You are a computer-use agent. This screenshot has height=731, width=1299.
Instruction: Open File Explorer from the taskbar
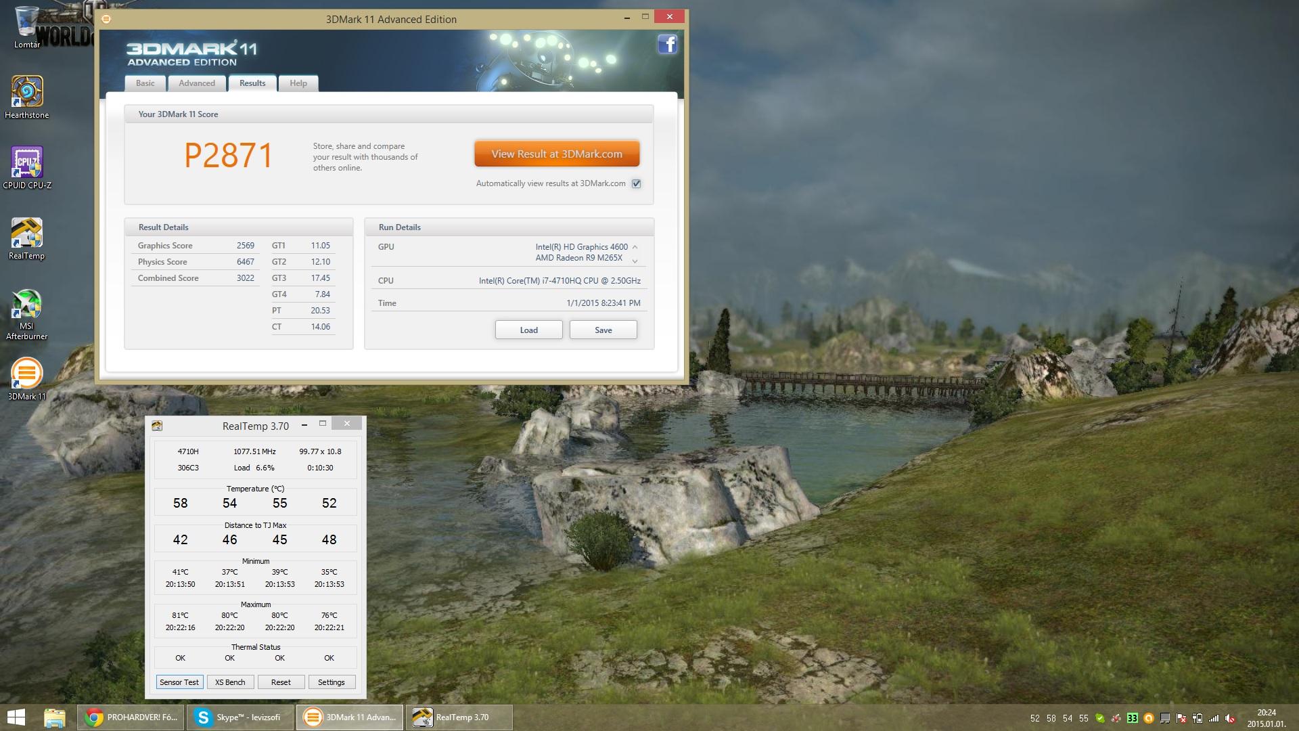pos(55,717)
